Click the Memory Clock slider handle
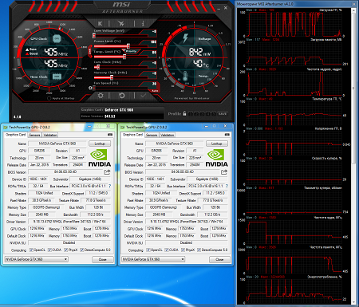 tap(112, 77)
